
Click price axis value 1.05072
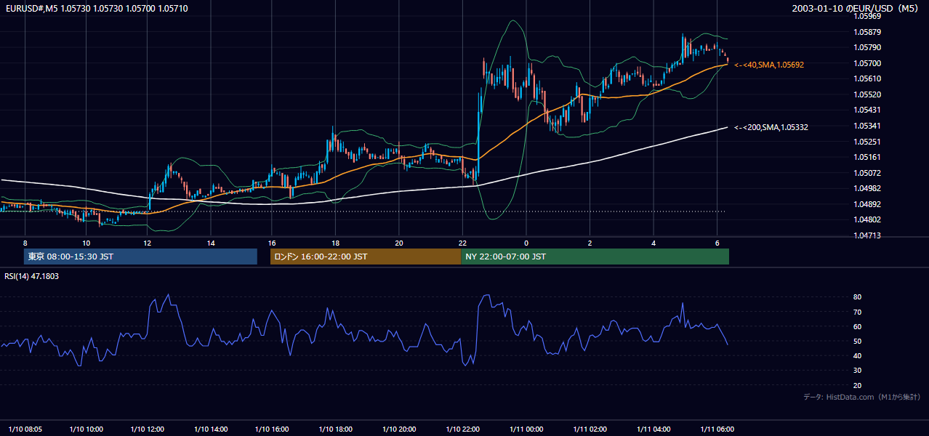867,173
